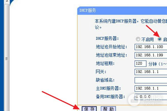Image resolution: width=167 pixels, height=111 pixels.
Task: Focus the 主DNS服务器 input field
Action: [151, 89]
